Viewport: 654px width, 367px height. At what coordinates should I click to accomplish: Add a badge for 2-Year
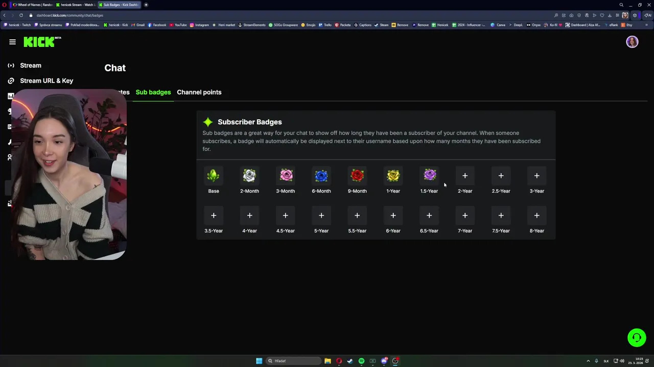(x=465, y=176)
